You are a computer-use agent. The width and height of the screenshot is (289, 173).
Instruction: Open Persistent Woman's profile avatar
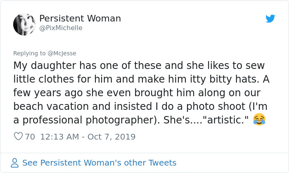pos(24,24)
